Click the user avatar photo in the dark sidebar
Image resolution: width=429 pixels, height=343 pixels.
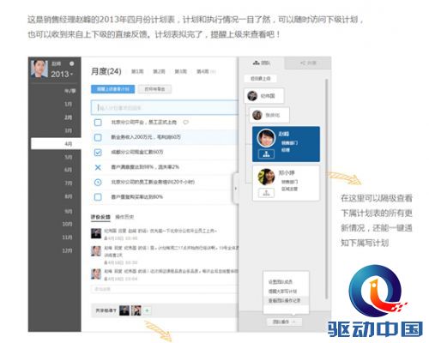coord(39,69)
